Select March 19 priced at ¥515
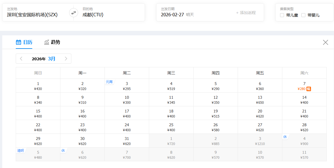 tap(215, 113)
